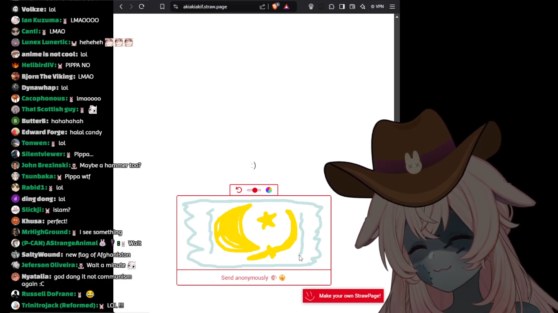Click Jeferson Oliveira's 'Wait a minute' message

106,265
